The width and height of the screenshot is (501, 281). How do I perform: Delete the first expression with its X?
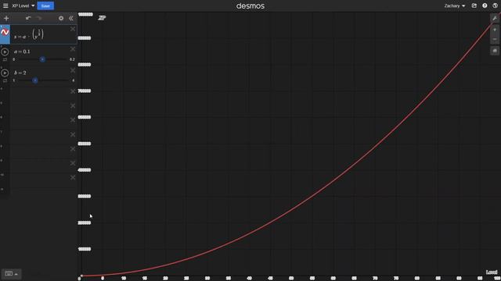pos(73,29)
